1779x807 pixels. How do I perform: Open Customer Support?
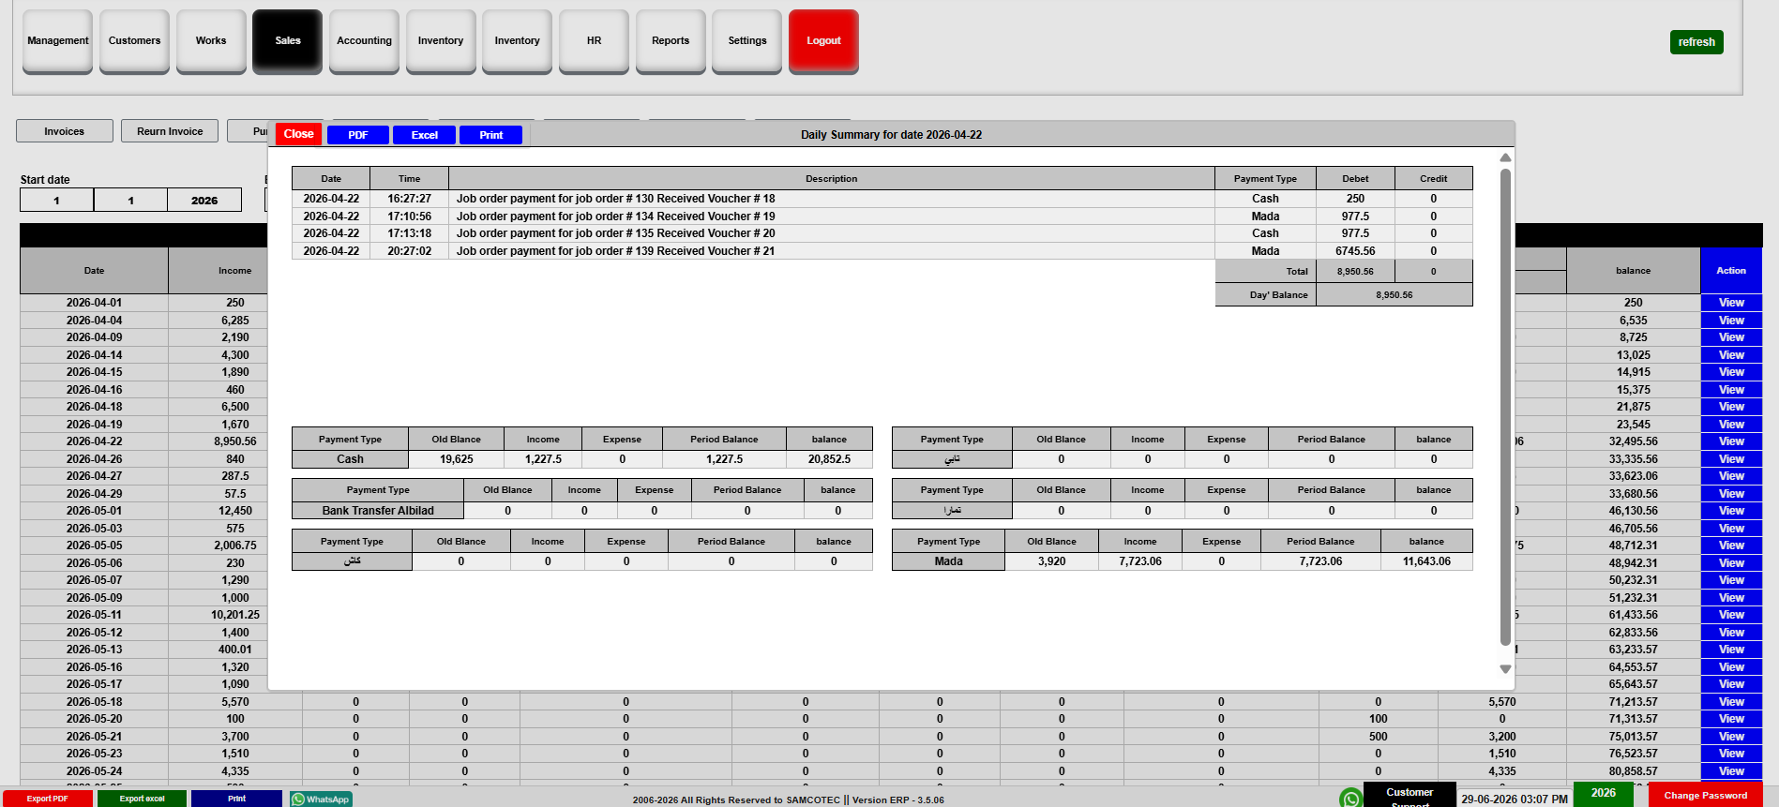point(1410,796)
